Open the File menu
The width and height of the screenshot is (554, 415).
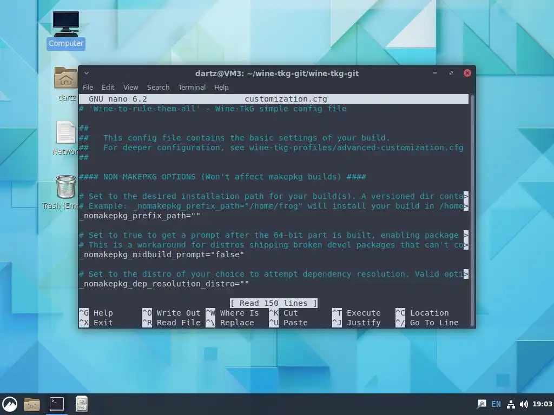pyautogui.click(x=88, y=87)
